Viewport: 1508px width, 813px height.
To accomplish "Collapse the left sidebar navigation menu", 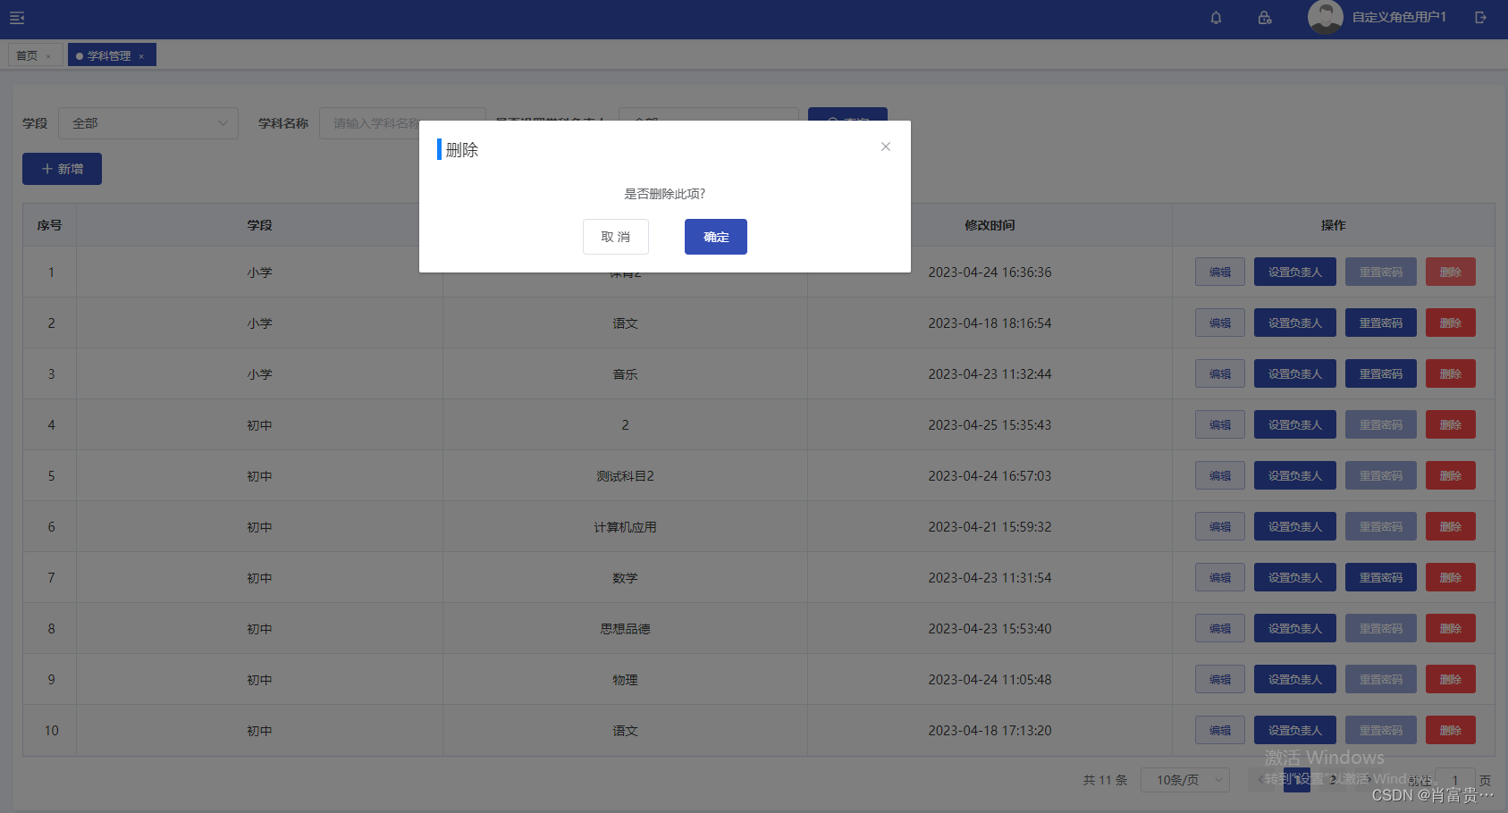I will coord(16,17).
